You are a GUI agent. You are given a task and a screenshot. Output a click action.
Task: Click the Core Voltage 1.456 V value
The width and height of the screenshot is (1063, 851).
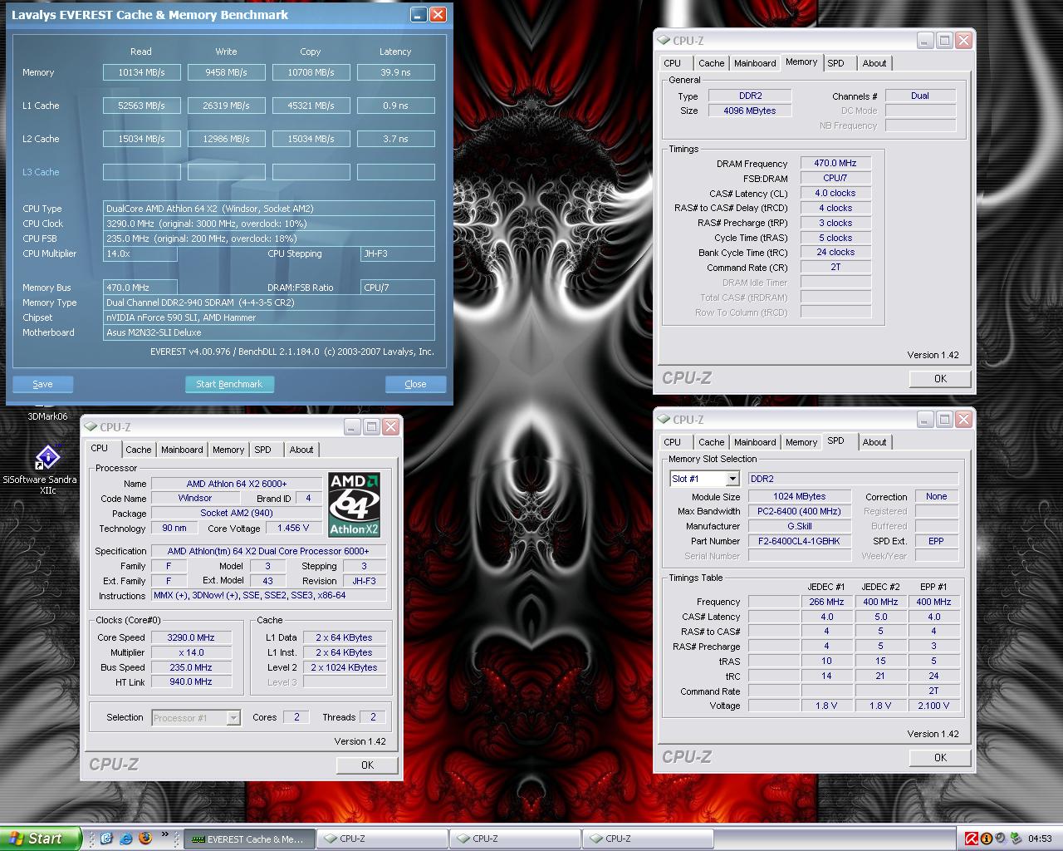(x=293, y=528)
